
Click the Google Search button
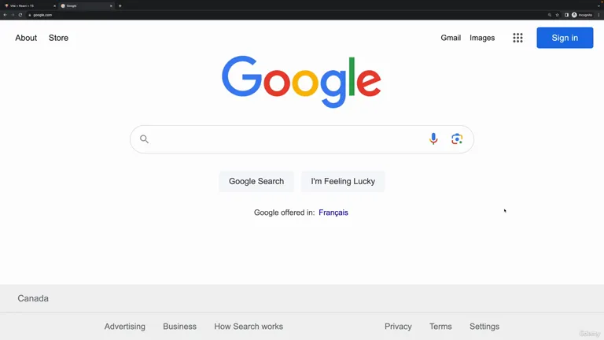tap(256, 181)
